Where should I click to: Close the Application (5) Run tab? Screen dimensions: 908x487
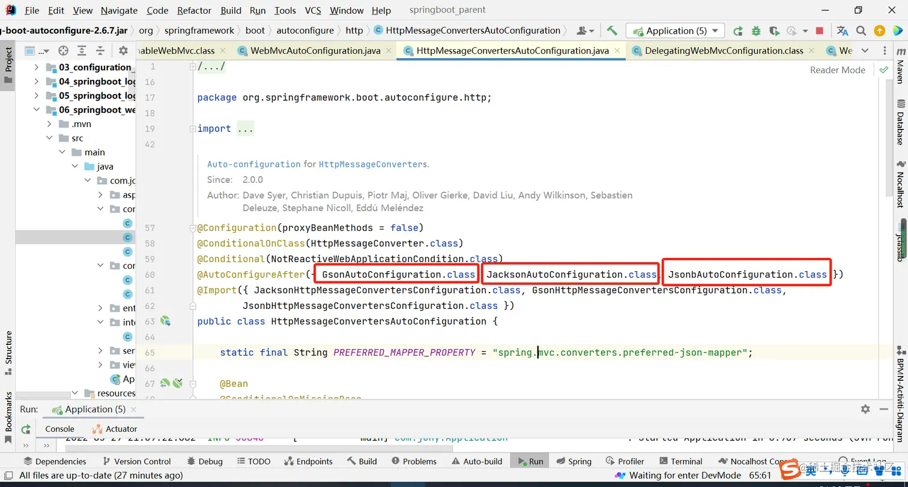pos(134,409)
